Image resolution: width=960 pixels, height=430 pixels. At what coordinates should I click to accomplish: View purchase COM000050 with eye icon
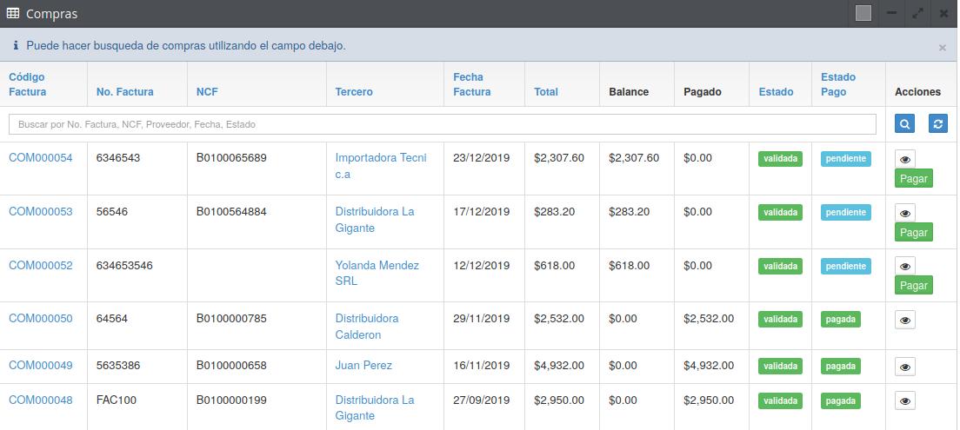point(905,321)
